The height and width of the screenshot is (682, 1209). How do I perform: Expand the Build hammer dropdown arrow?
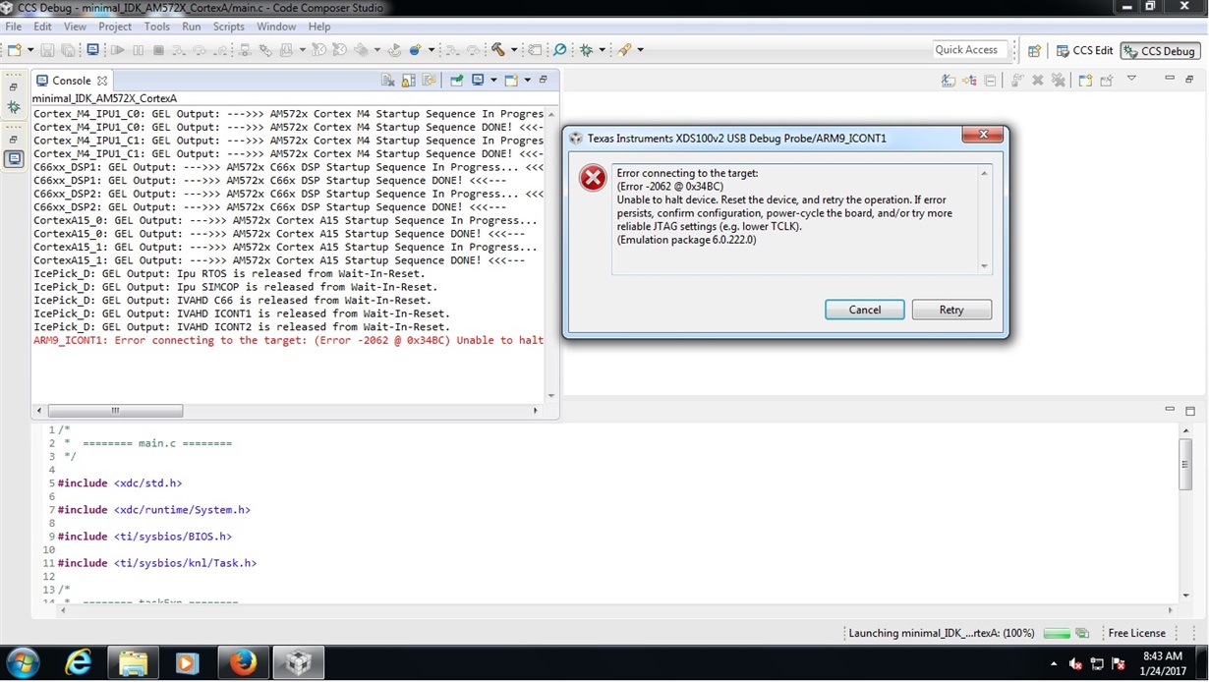(x=513, y=49)
